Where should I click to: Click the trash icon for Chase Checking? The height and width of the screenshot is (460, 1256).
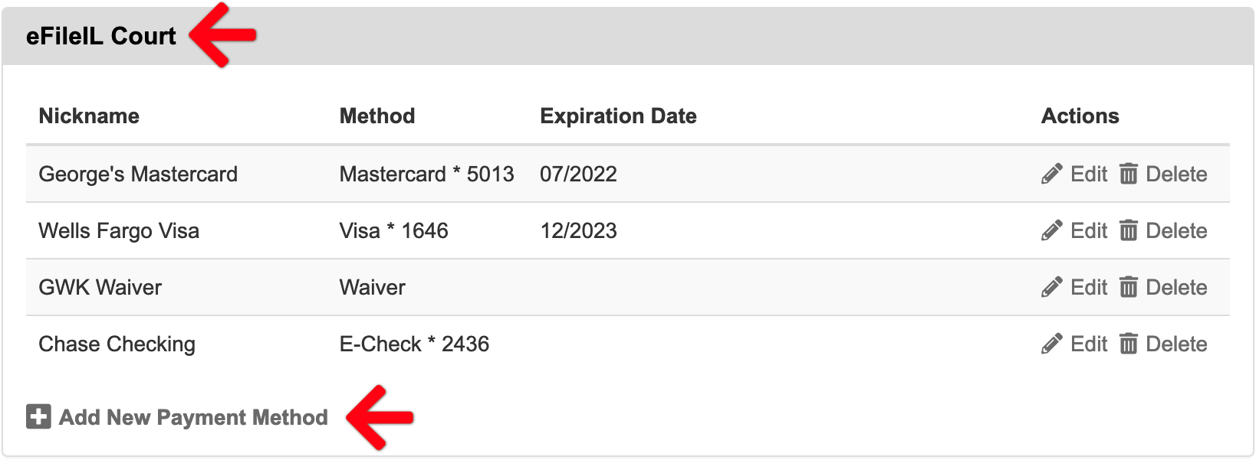pyautogui.click(x=1128, y=344)
